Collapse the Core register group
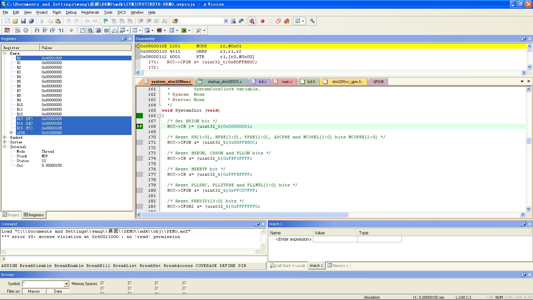 (5, 53)
